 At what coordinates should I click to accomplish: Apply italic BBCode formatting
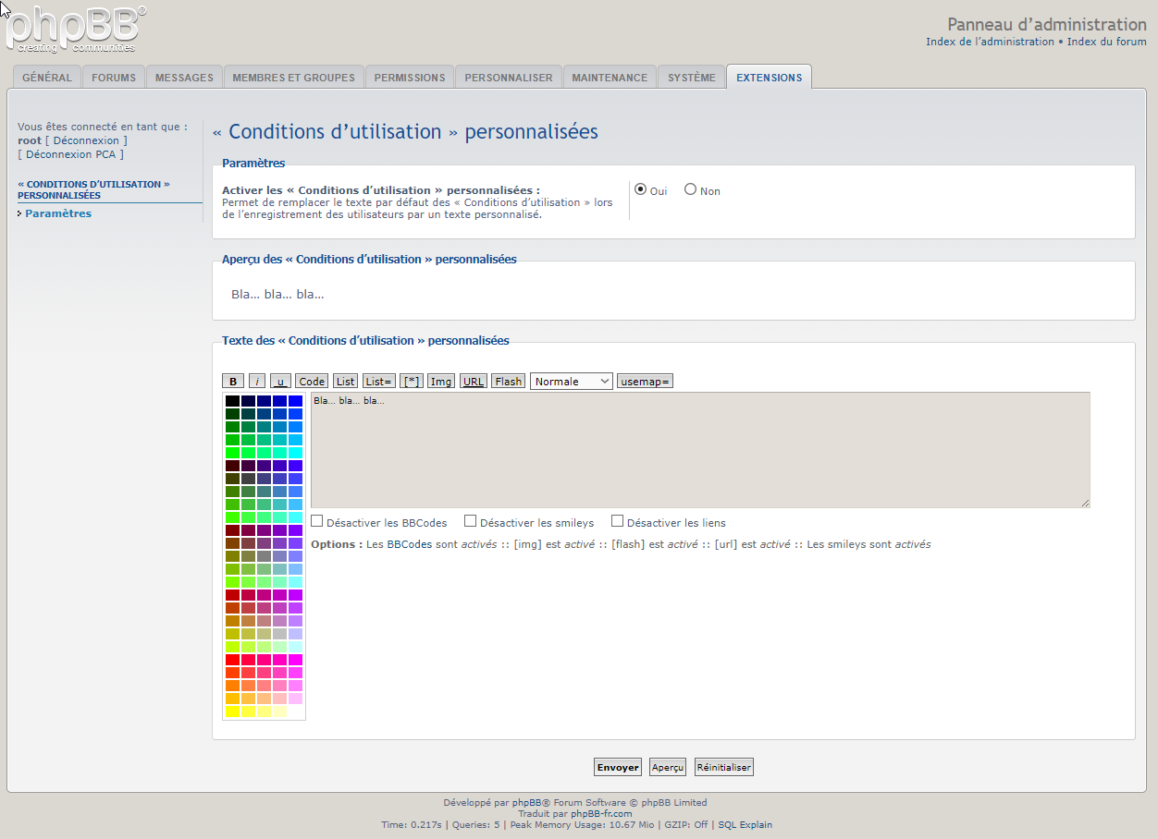[x=257, y=382]
